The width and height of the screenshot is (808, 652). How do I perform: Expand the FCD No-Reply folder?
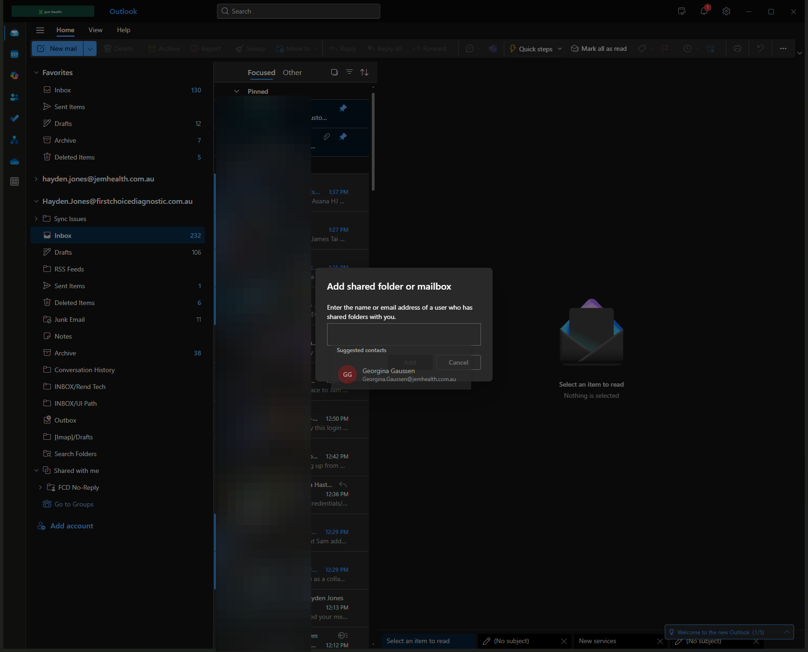pos(40,487)
